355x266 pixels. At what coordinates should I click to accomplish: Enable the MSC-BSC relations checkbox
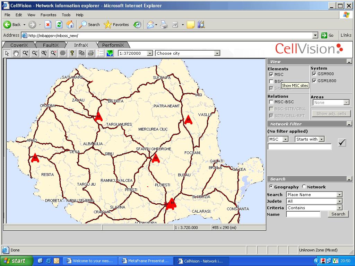pos(271,102)
